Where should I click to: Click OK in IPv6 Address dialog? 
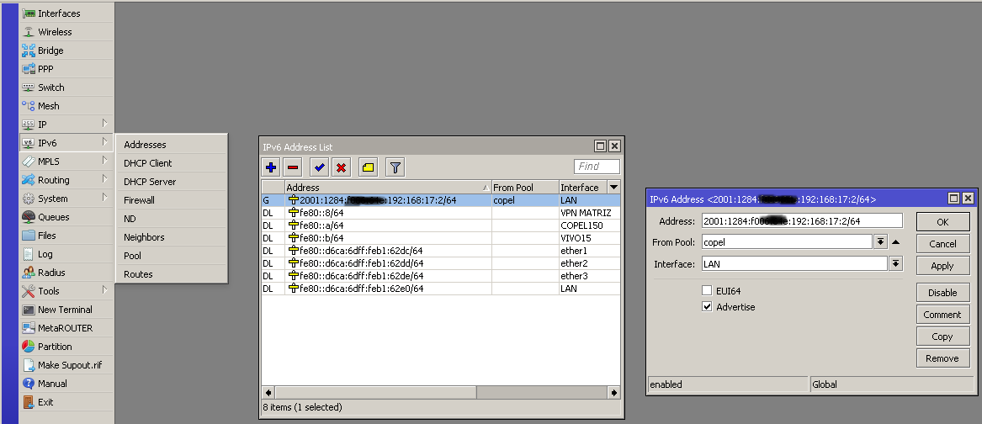point(942,222)
